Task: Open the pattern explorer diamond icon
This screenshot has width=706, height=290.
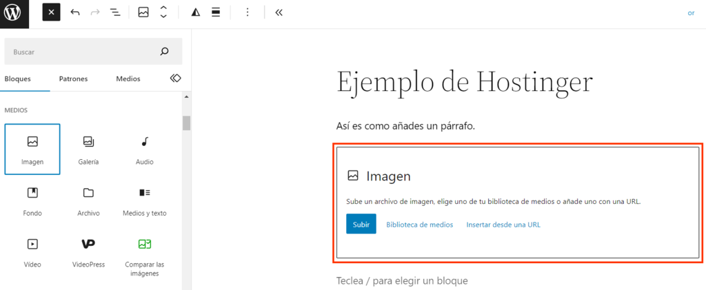Action: coord(175,79)
